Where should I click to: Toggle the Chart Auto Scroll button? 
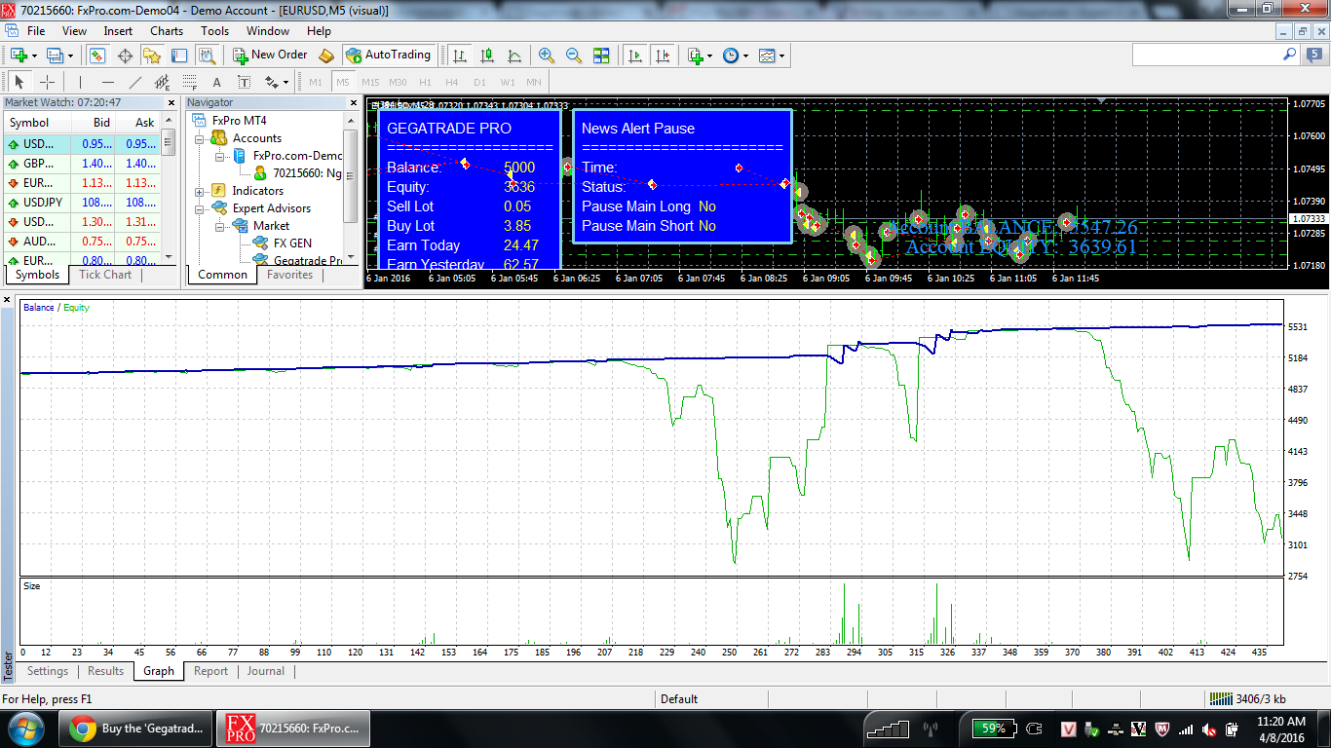click(x=635, y=56)
